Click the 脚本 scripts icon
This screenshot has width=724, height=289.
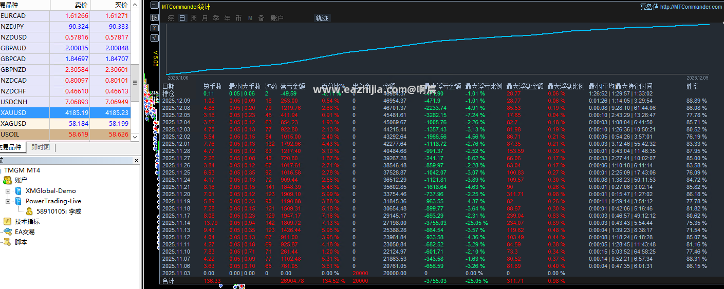tap(8, 242)
